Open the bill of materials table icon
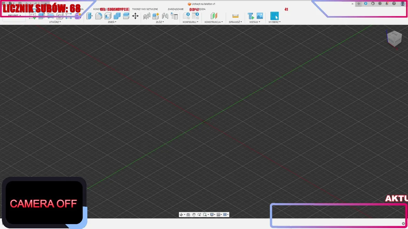 pyautogui.click(x=174, y=16)
